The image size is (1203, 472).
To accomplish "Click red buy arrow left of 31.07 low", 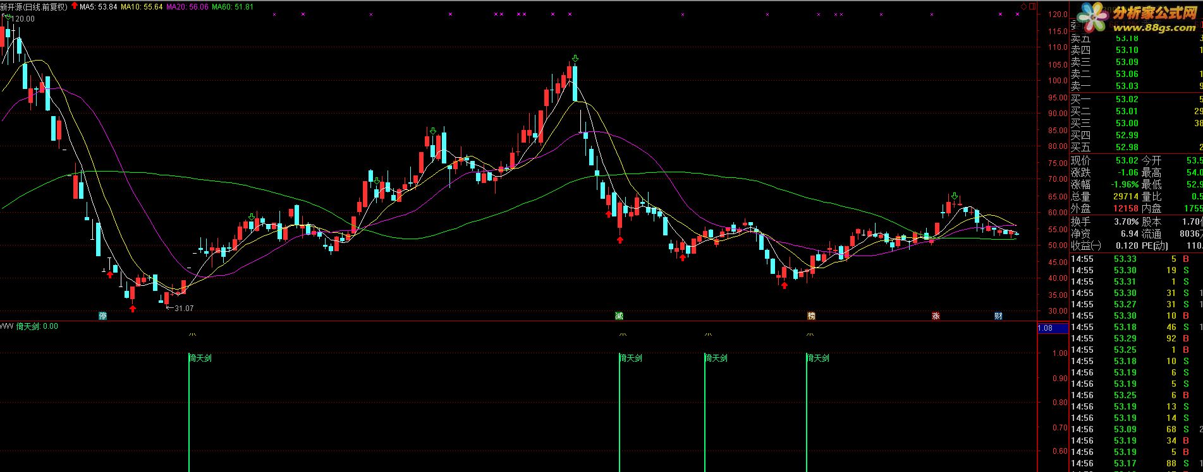I will (133, 308).
